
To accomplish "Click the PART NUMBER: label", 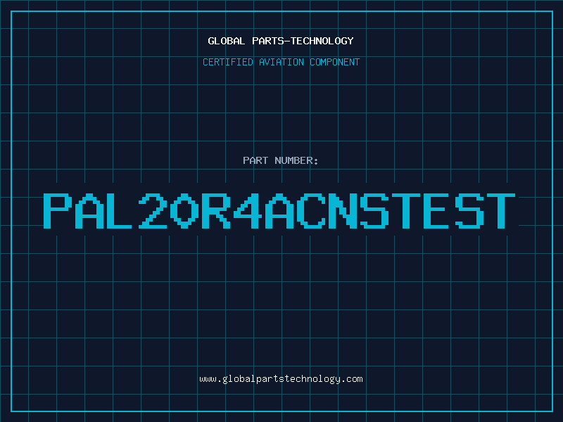I will pyautogui.click(x=281, y=160).
